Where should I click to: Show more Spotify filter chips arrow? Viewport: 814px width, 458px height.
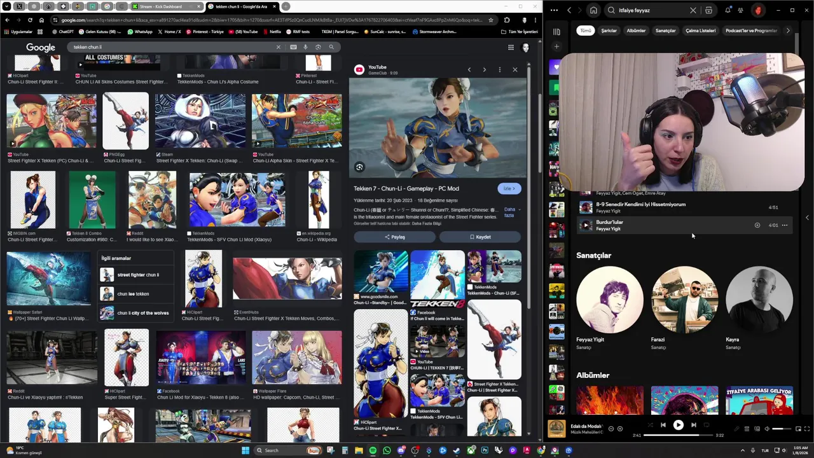click(788, 31)
